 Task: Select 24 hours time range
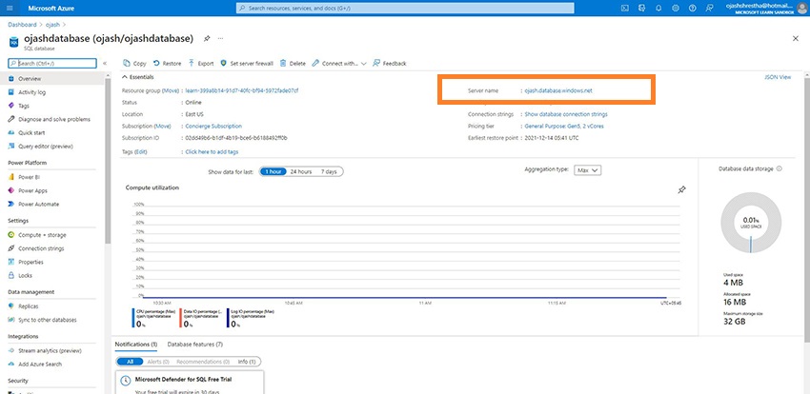(300, 171)
